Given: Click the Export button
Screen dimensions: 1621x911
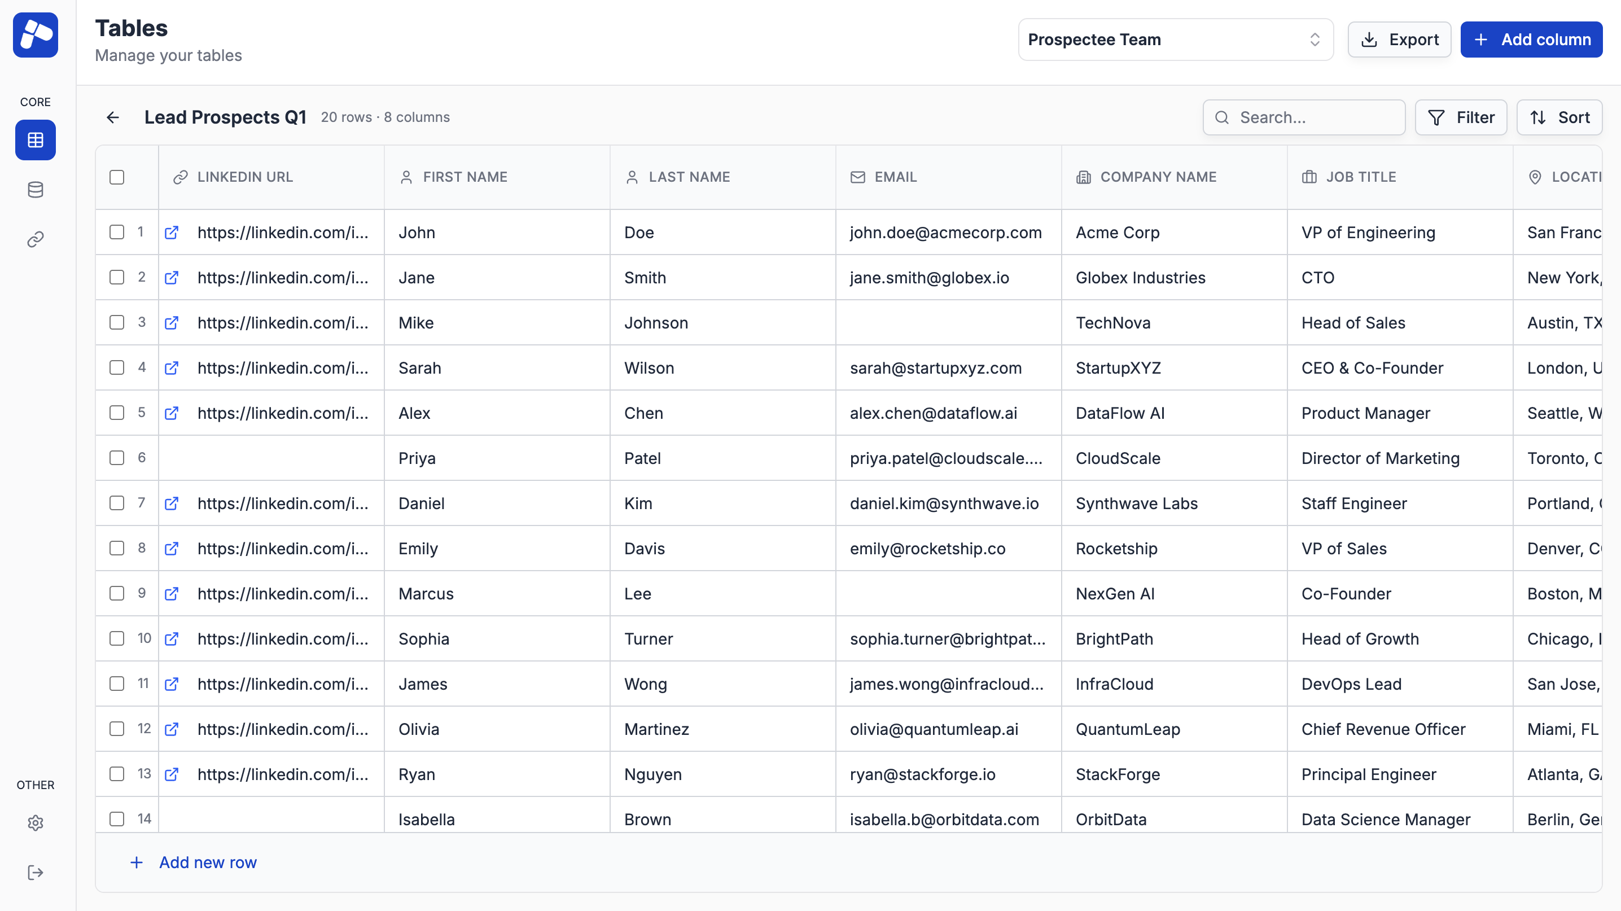Looking at the screenshot, I should coord(1399,39).
